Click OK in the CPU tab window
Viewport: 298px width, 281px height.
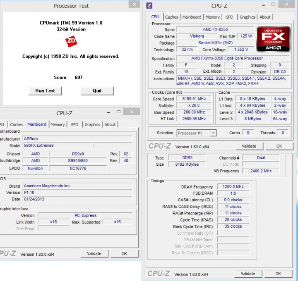279,146
